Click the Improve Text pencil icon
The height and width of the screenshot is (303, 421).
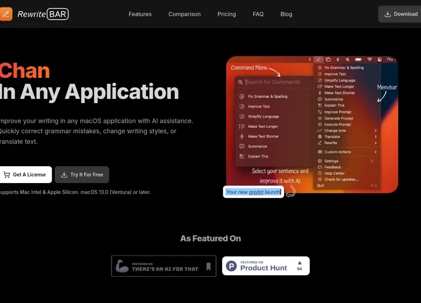(x=241, y=106)
